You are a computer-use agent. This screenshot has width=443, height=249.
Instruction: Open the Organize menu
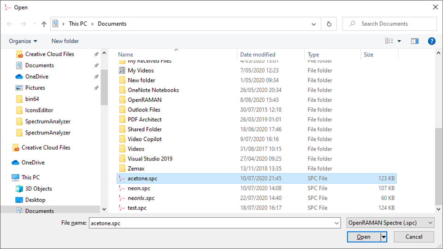[23, 41]
